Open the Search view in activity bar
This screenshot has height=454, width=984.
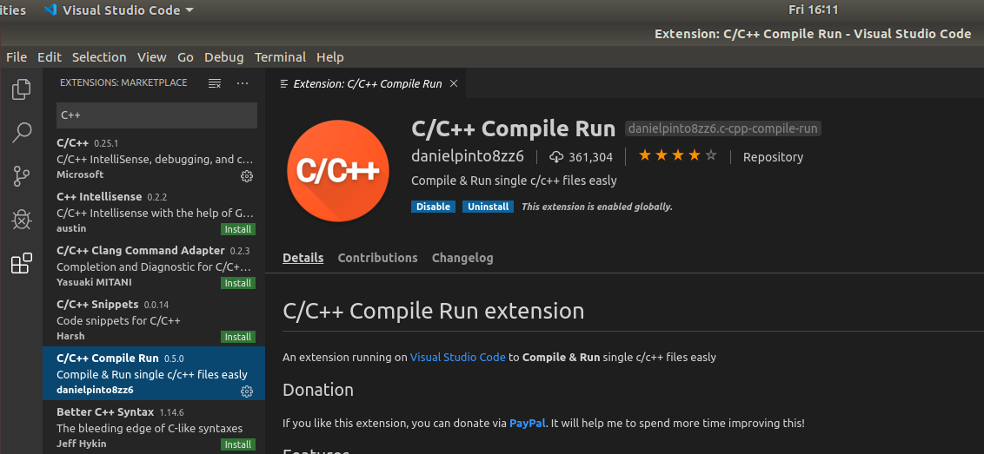22,133
